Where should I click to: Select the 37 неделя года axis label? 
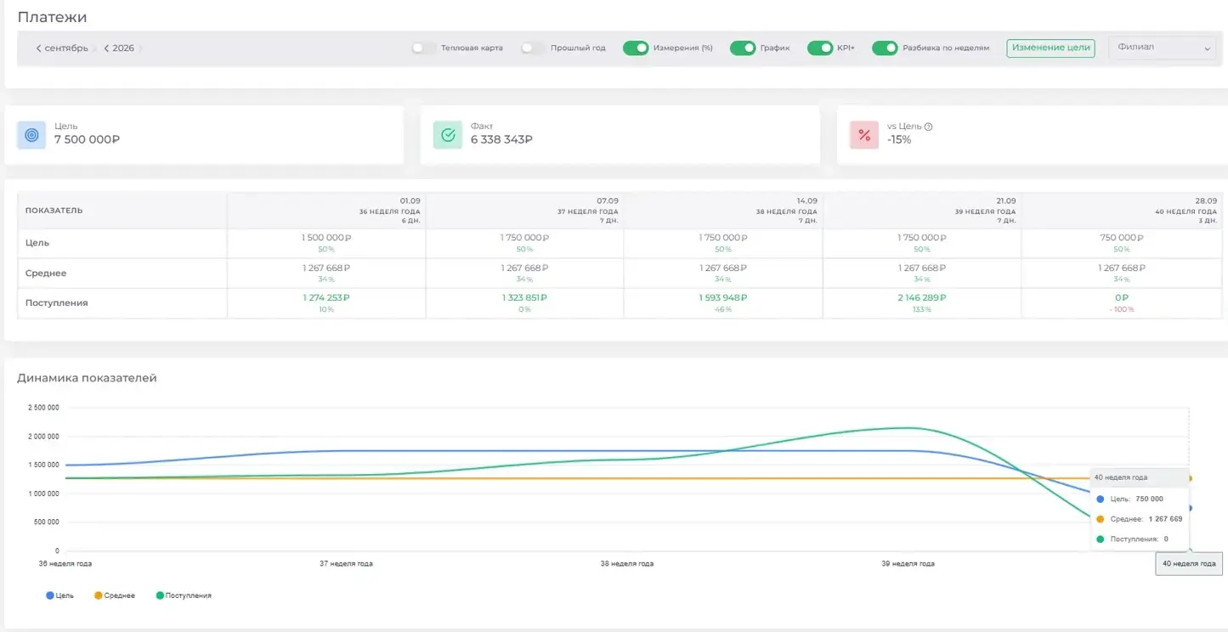(x=346, y=563)
